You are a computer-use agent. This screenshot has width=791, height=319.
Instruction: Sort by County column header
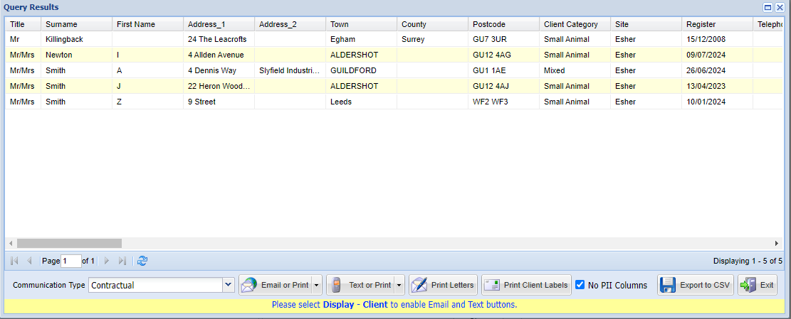coord(432,24)
